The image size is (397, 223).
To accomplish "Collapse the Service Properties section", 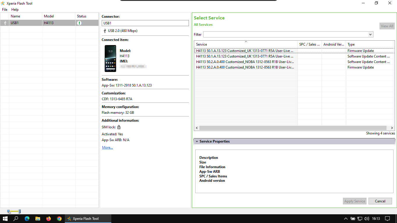I will [197, 141].
